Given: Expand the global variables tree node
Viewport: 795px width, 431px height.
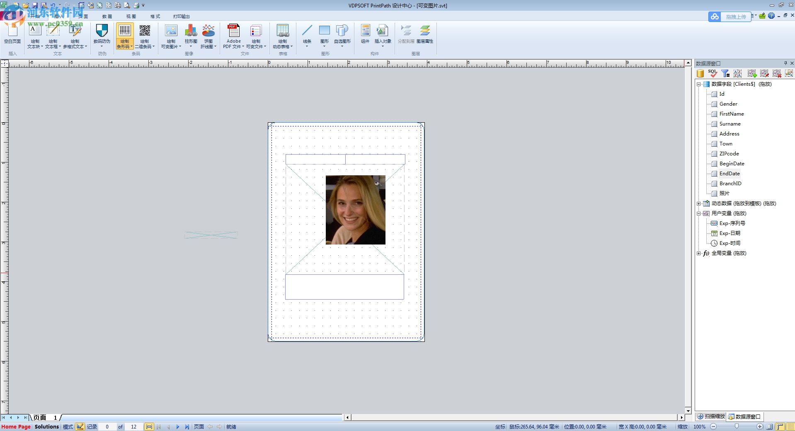Looking at the screenshot, I should (699, 253).
